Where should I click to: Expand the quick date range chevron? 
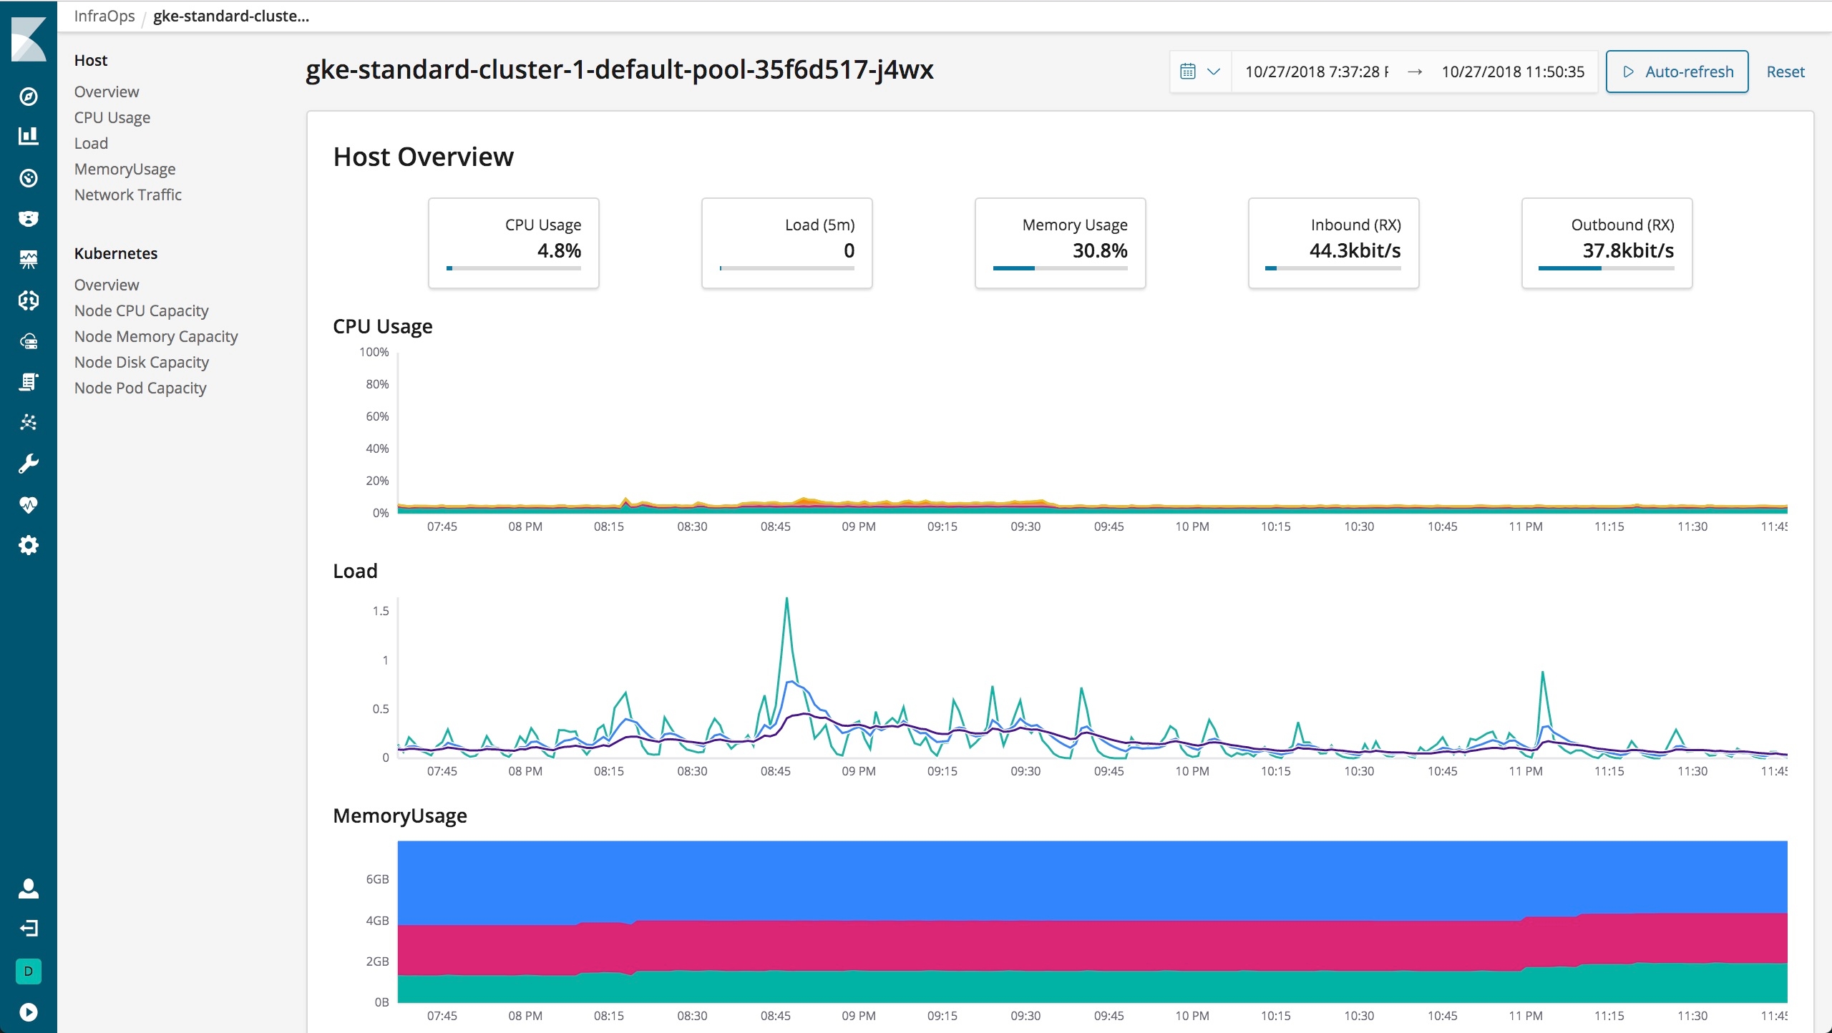[x=1214, y=72]
